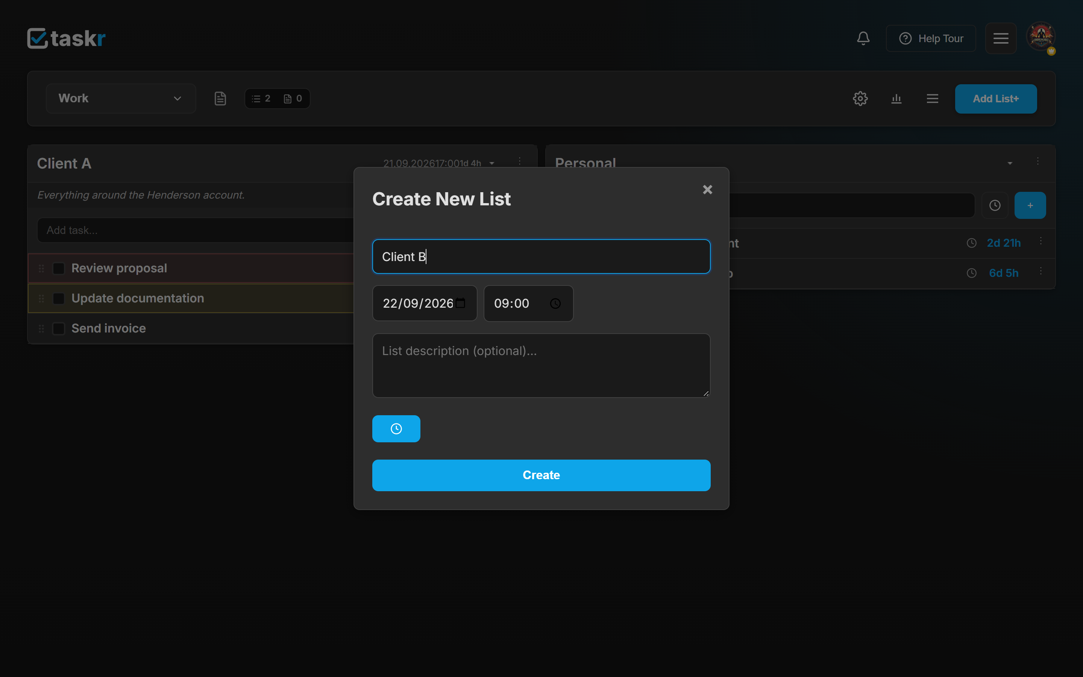Viewport: 1083px width, 677px height.
Task: Grab the Review proposal drag handle
Action: [x=41, y=268]
